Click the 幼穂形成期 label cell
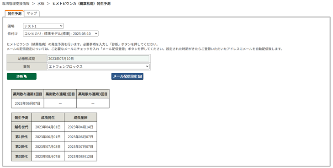 pos(26,59)
